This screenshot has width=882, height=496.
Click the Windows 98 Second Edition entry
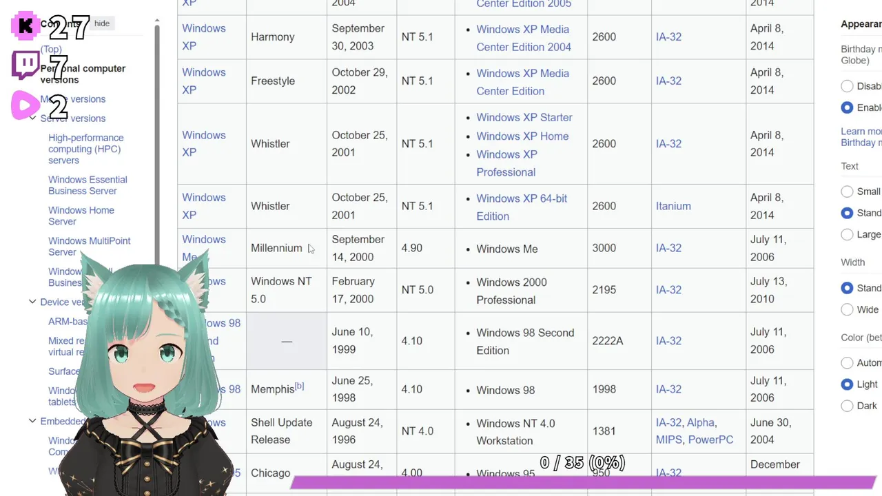(525, 342)
